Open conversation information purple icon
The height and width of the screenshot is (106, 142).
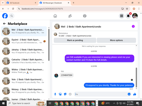tap(133, 26)
